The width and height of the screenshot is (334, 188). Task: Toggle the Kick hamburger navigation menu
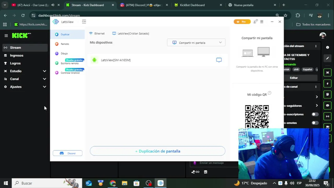pos(6,36)
